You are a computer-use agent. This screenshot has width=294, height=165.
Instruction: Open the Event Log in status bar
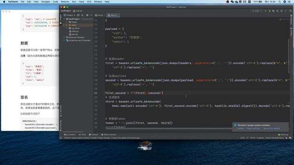click(x=283, y=134)
